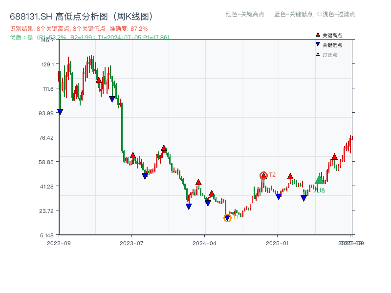
Task: Click the red key-high triangle between T2 and 入场
Action: [289, 176]
